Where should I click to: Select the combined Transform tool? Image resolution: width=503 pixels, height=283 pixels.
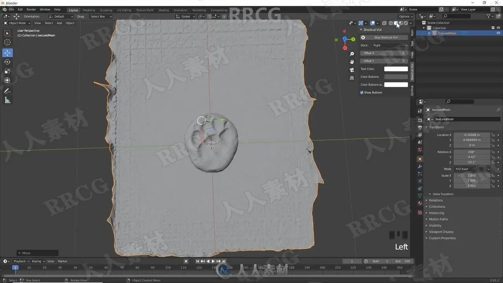pos(7,80)
